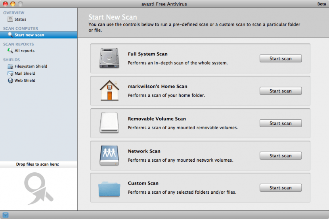Start the markwilson's Home Scan
This screenshot has height=219, width=329.
coord(281,91)
